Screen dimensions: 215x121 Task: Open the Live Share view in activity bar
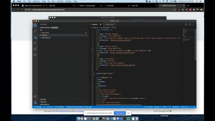click(35, 55)
